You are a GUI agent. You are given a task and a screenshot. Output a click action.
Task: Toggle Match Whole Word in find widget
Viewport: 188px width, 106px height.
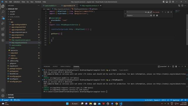pyautogui.click(x=148, y=12)
